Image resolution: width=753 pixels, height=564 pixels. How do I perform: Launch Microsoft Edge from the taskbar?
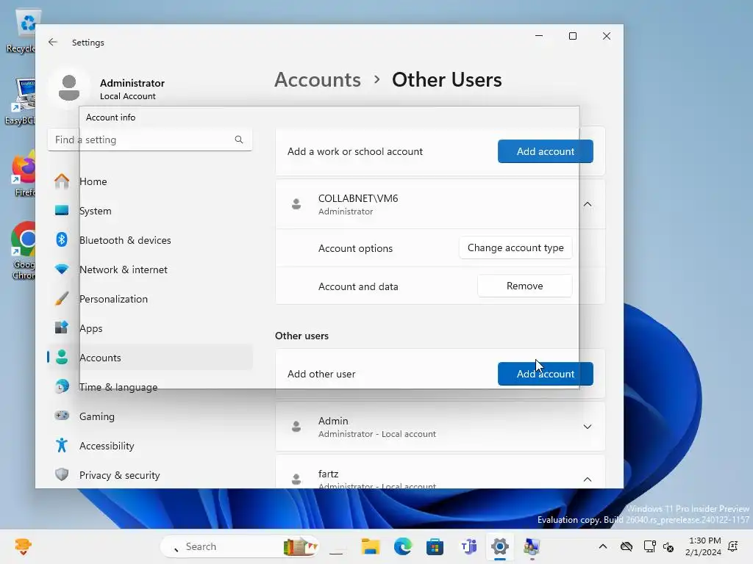[402, 546]
